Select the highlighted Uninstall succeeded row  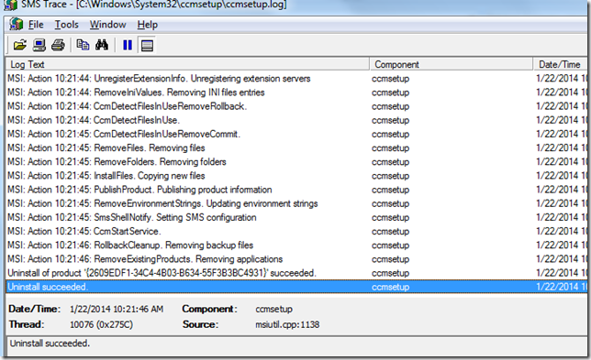[296, 287]
